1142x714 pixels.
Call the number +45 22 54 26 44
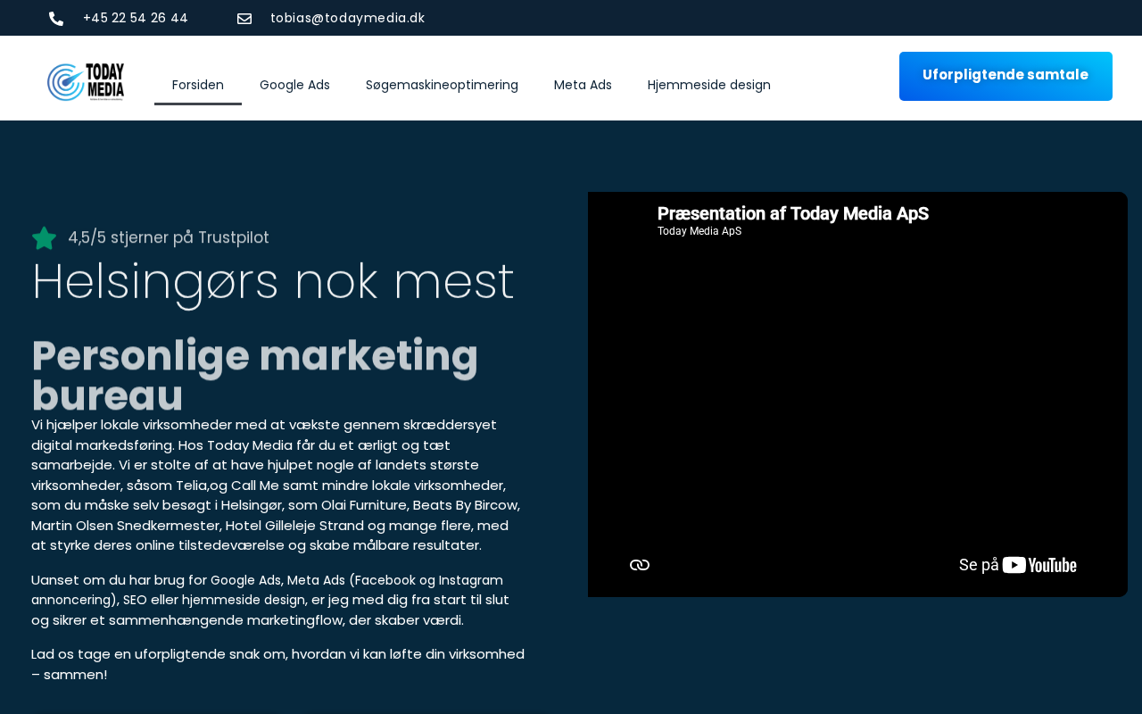coord(136,18)
